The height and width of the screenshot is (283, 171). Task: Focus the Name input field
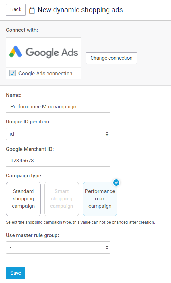pyautogui.click(x=58, y=107)
